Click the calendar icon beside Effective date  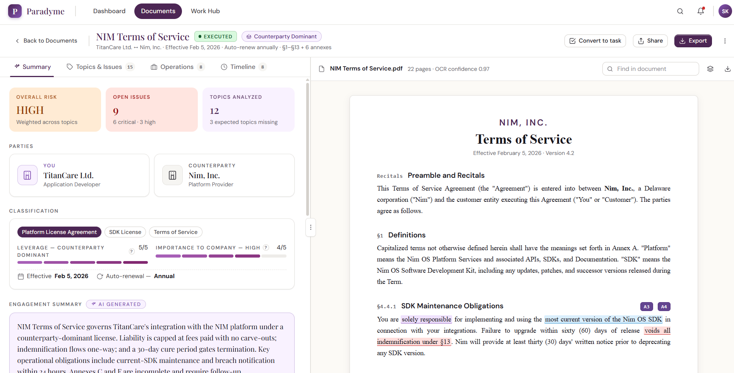click(21, 277)
